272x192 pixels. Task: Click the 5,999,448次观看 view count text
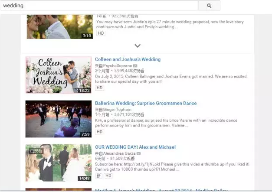coord(129,71)
